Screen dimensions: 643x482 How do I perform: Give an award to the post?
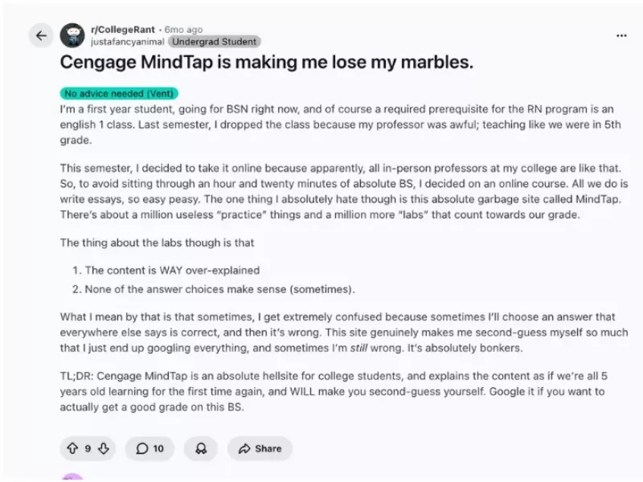click(201, 449)
